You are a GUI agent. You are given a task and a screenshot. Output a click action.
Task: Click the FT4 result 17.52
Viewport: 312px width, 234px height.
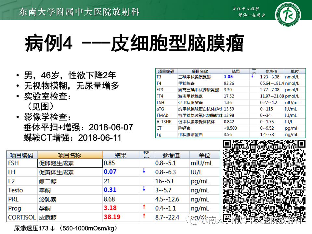coord(229,96)
